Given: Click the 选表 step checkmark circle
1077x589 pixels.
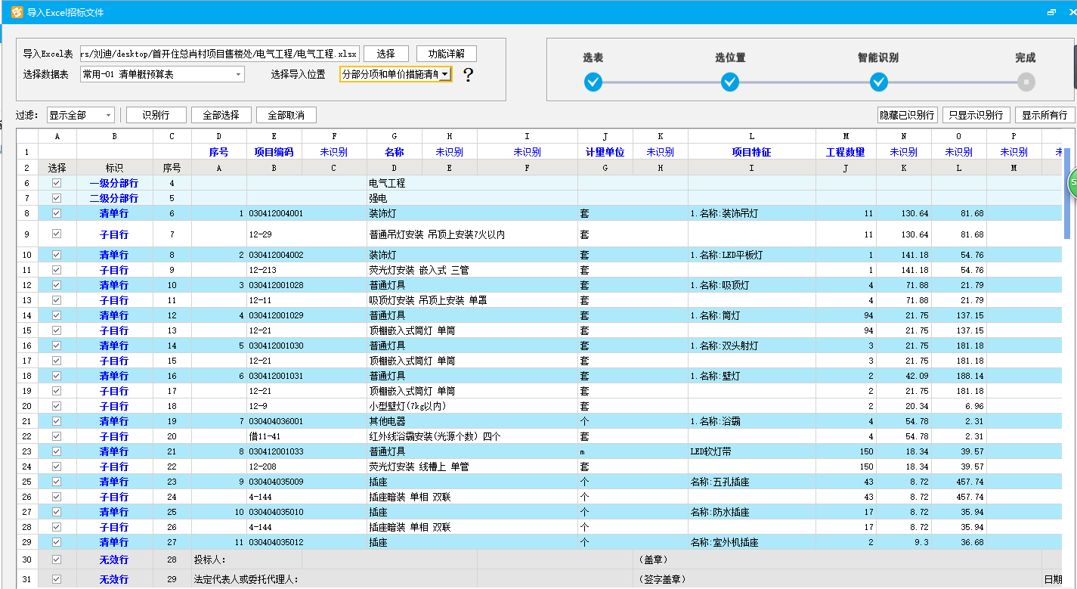Looking at the screenshot, I should (x=593, y=82).
